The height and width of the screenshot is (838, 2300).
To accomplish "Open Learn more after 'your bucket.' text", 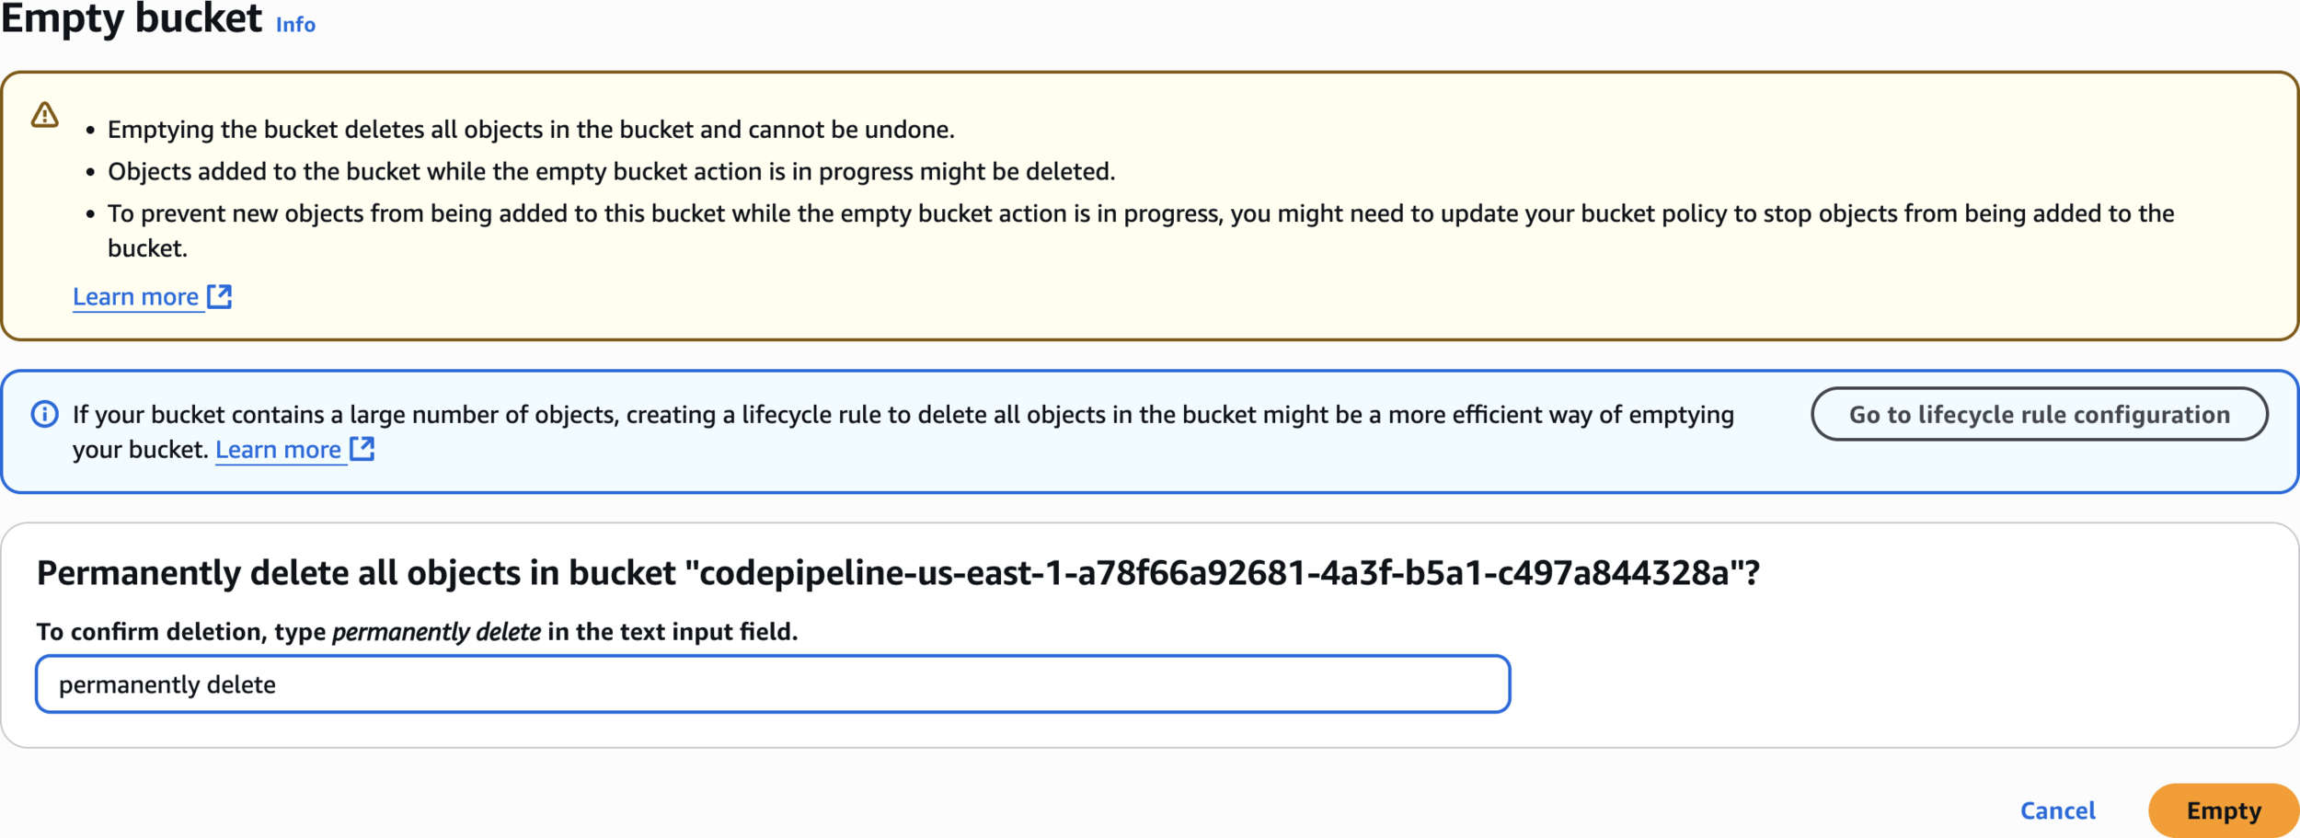I will click(278, 450).
